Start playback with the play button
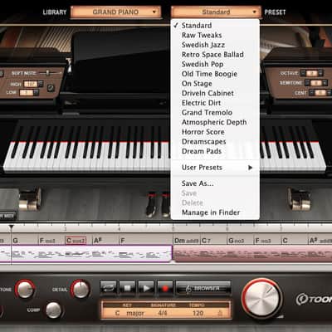The image size is (332, 332). (146, 288)
